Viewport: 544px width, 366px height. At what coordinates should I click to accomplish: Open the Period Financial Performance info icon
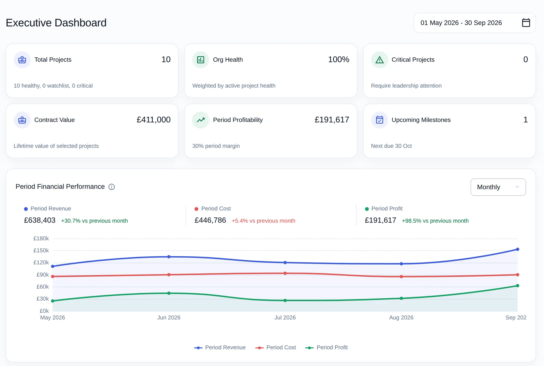click(x=112, y=187)
